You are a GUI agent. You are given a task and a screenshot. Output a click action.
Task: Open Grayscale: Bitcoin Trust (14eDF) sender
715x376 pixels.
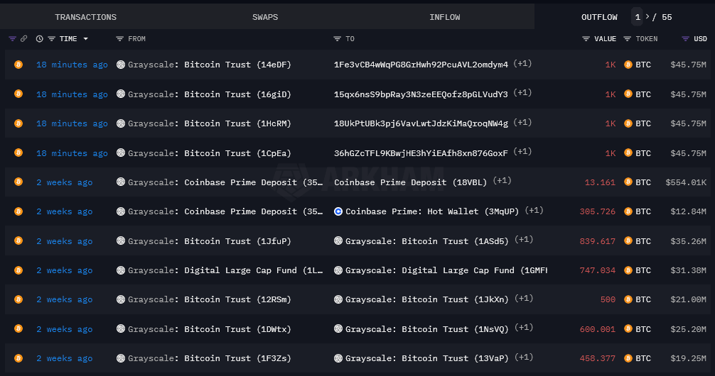(209, 65)
